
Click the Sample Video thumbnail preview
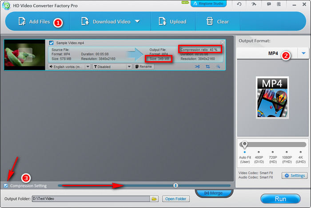click(x=24, y=55)
